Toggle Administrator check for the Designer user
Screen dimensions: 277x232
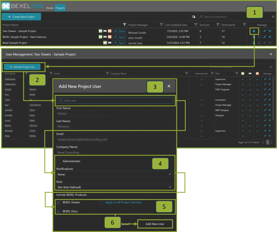point(202,115)
